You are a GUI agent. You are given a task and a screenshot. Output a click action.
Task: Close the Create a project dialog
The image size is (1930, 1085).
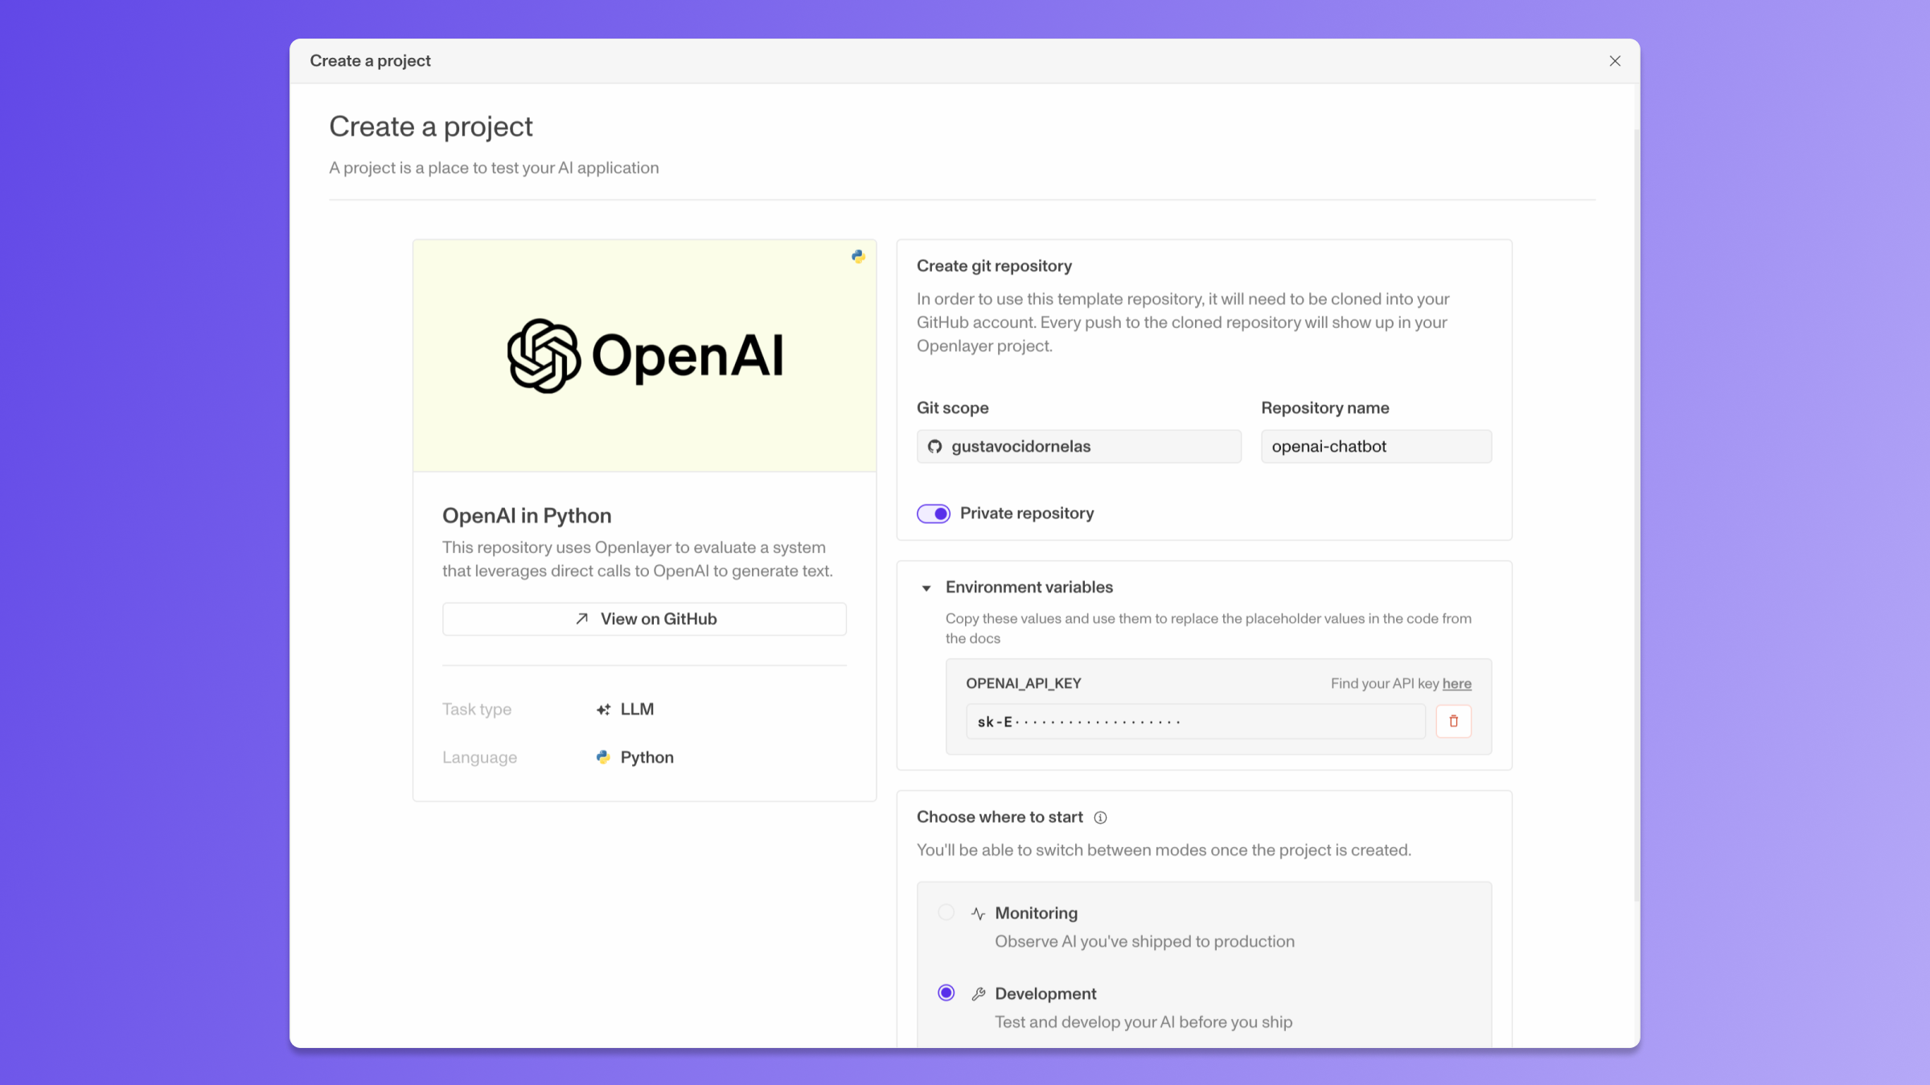(1615, 61)
